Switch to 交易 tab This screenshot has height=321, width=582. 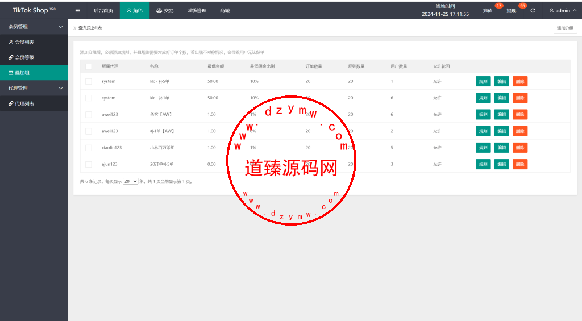(165, 10)
